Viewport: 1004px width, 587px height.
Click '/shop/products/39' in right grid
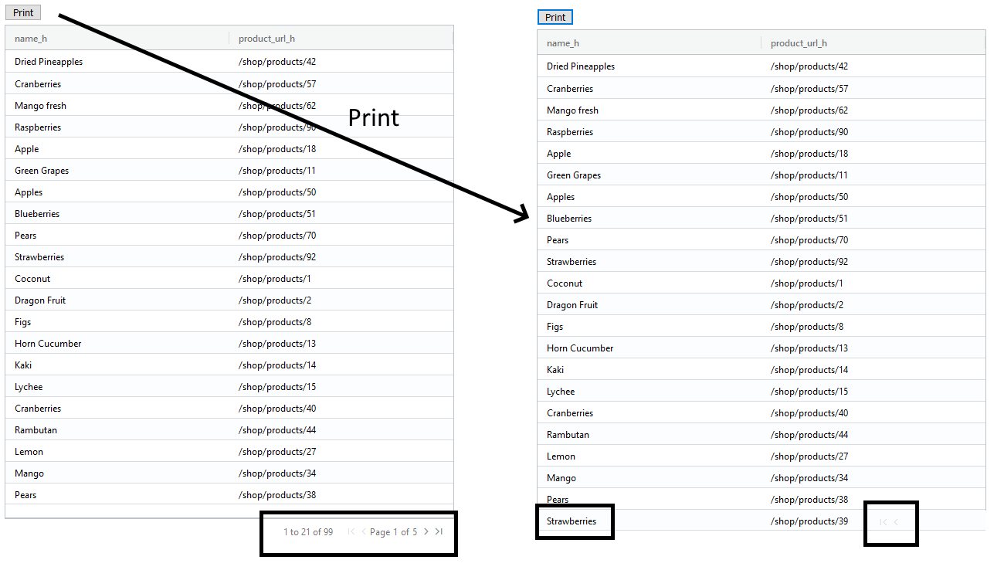[x=809, y=521]
